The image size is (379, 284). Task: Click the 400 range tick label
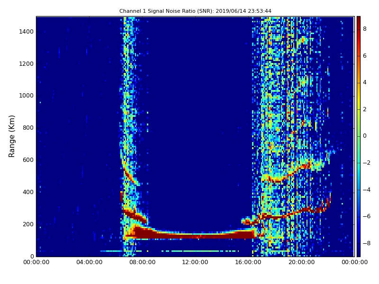click(x=28, y=192)
